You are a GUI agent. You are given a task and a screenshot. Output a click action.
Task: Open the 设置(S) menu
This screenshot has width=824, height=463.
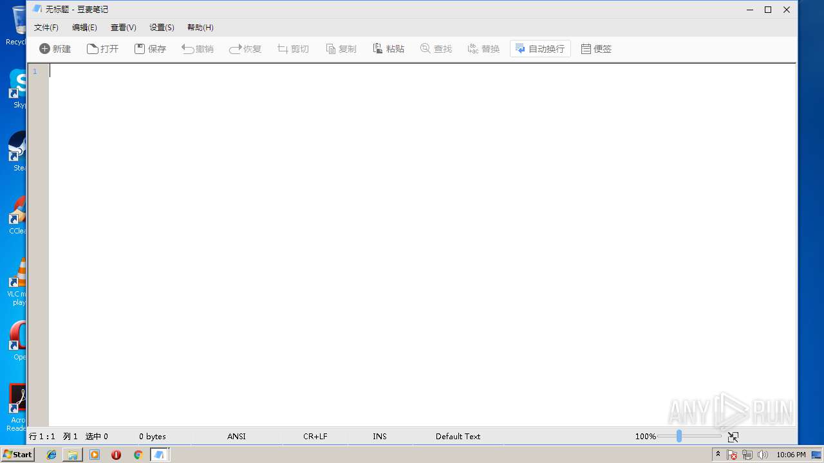coord(162,28)
